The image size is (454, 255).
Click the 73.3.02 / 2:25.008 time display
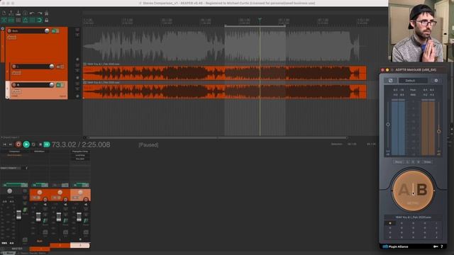tap(81, 144)
